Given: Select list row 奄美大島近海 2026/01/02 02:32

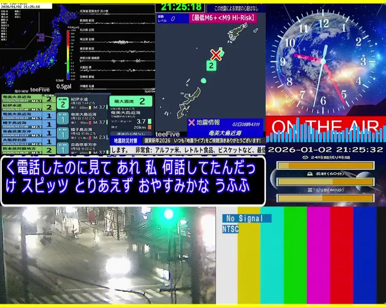Looking at the screenshot, I should pos(29,116).
